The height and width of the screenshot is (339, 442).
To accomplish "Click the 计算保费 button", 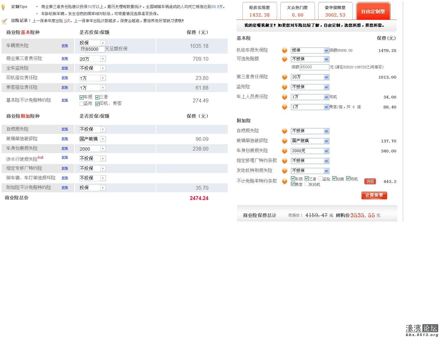I will 374,195.
